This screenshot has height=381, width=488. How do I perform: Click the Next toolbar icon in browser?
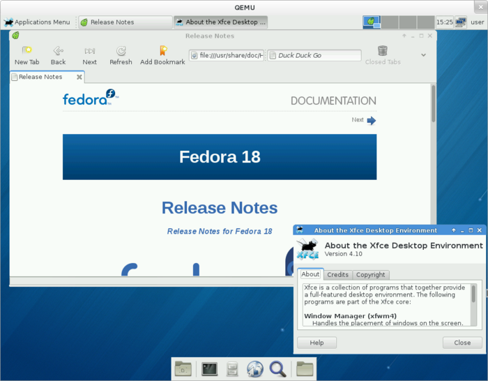coord(90,55)
